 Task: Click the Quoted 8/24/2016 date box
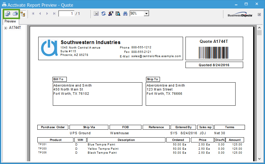pyautogui.click(x=214, y=65)
